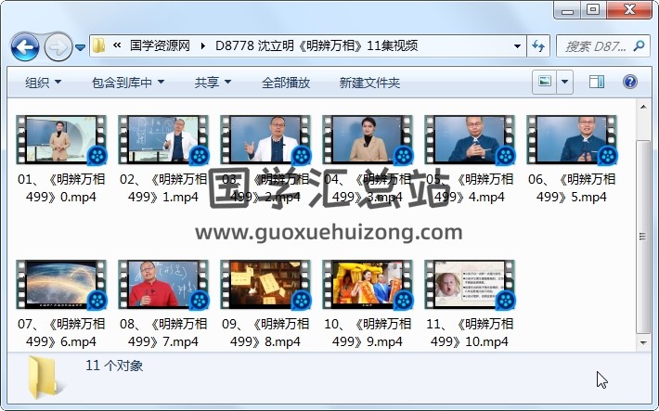Click the change view icon button

point(545,83)
